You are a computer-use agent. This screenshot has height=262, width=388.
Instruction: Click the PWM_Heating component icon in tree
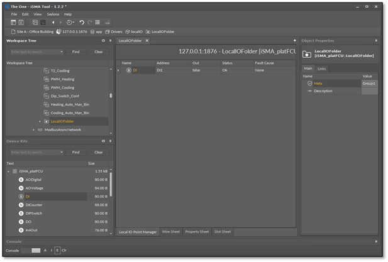[46, 79]
